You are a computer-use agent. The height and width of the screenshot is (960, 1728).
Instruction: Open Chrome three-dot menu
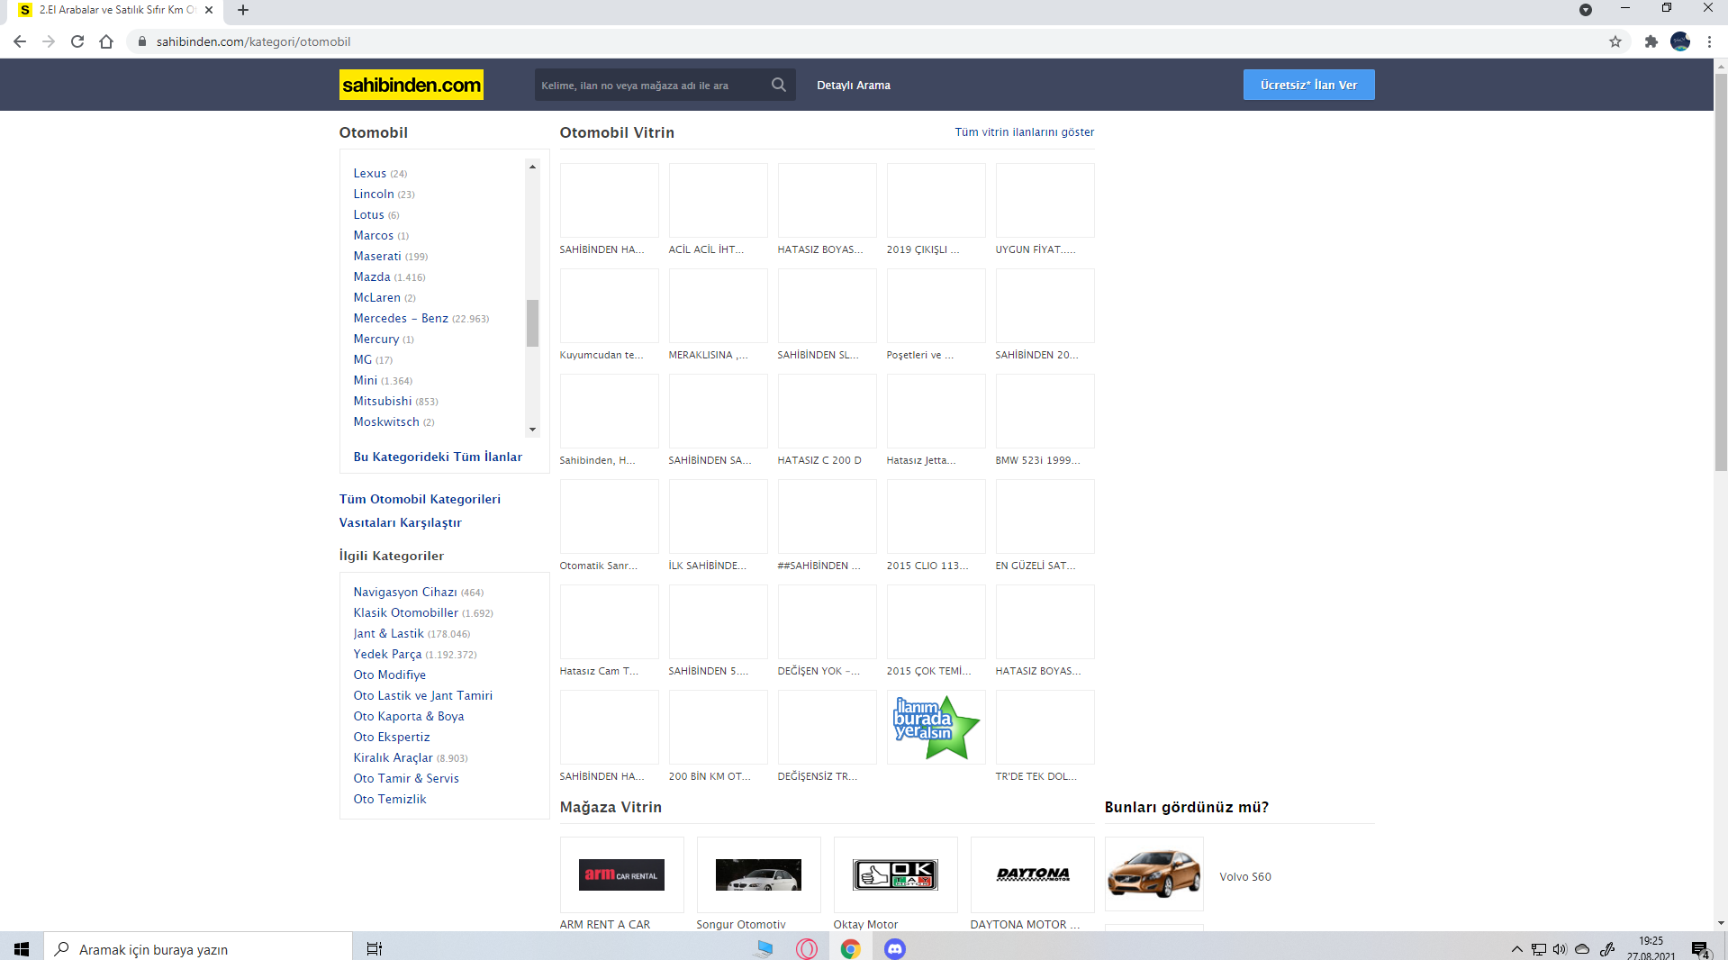[1709, 41]
